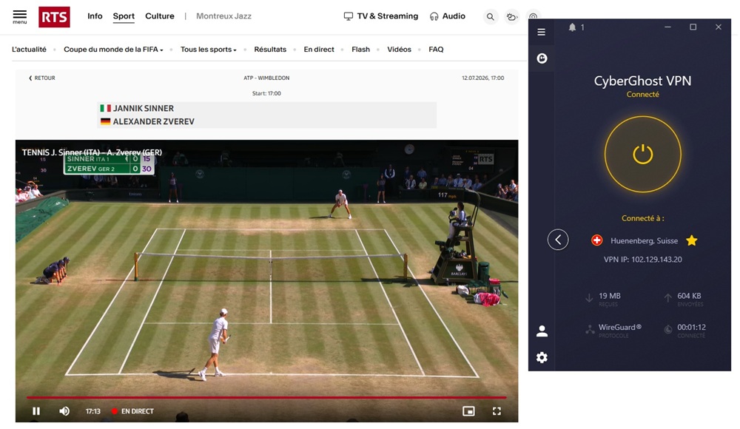Click the Start: 17:00 text
The image size is (740, 429).
[266, 93]
